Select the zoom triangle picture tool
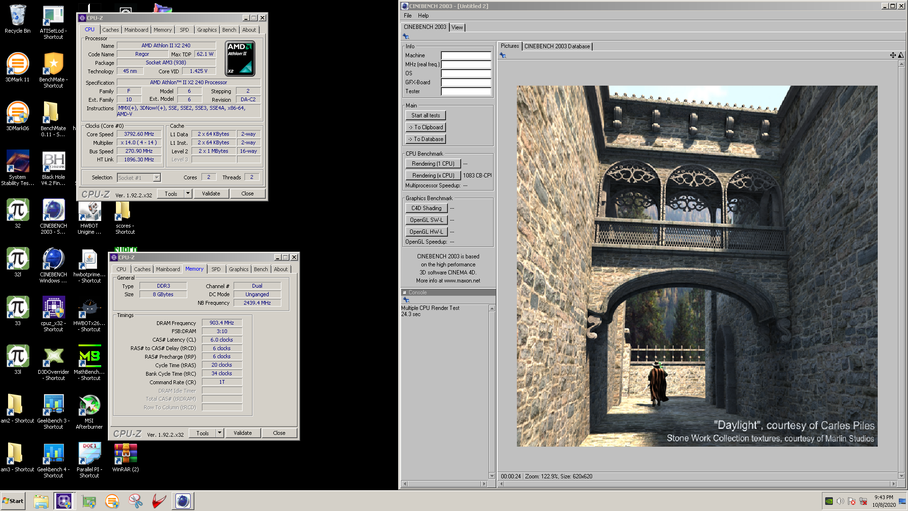This screenshot has height=511, width=908. 901,55
